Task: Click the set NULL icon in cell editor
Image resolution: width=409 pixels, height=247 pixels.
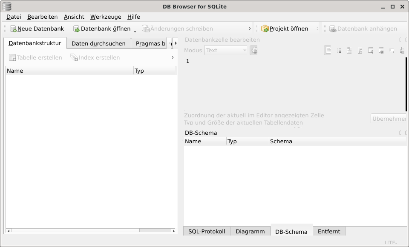Action: 392,50
